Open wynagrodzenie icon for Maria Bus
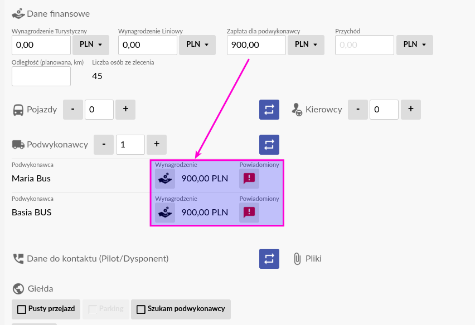The image size is (475, 325). tap(165, 179)
